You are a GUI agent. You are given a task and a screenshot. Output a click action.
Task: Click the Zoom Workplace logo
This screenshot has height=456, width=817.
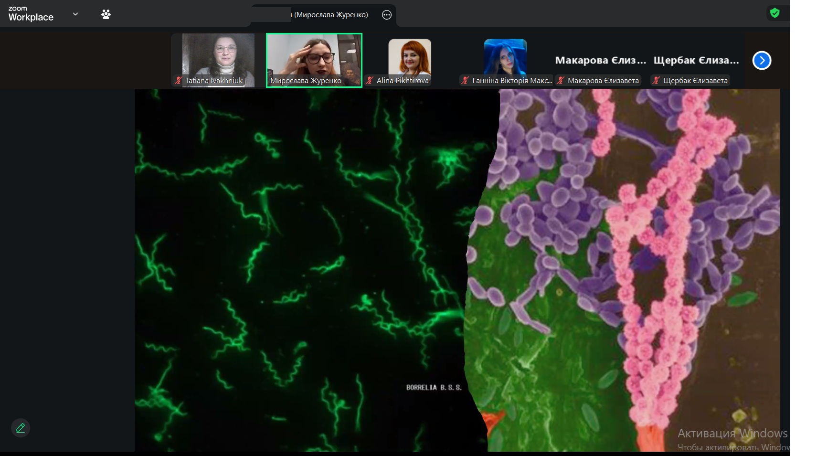[x=31, y=14]
